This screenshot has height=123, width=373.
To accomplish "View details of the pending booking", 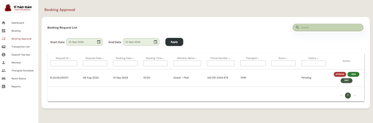I will pyautogui.click(x=353, y=74).
